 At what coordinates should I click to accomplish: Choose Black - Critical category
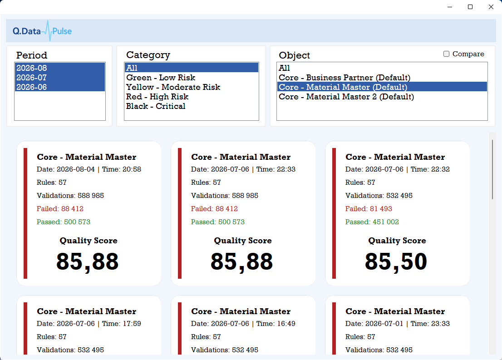[x=192, y=106]
